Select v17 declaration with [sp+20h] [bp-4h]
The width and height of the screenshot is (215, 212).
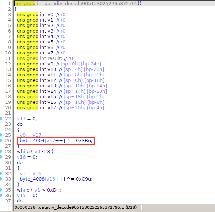tap(61, 108)
